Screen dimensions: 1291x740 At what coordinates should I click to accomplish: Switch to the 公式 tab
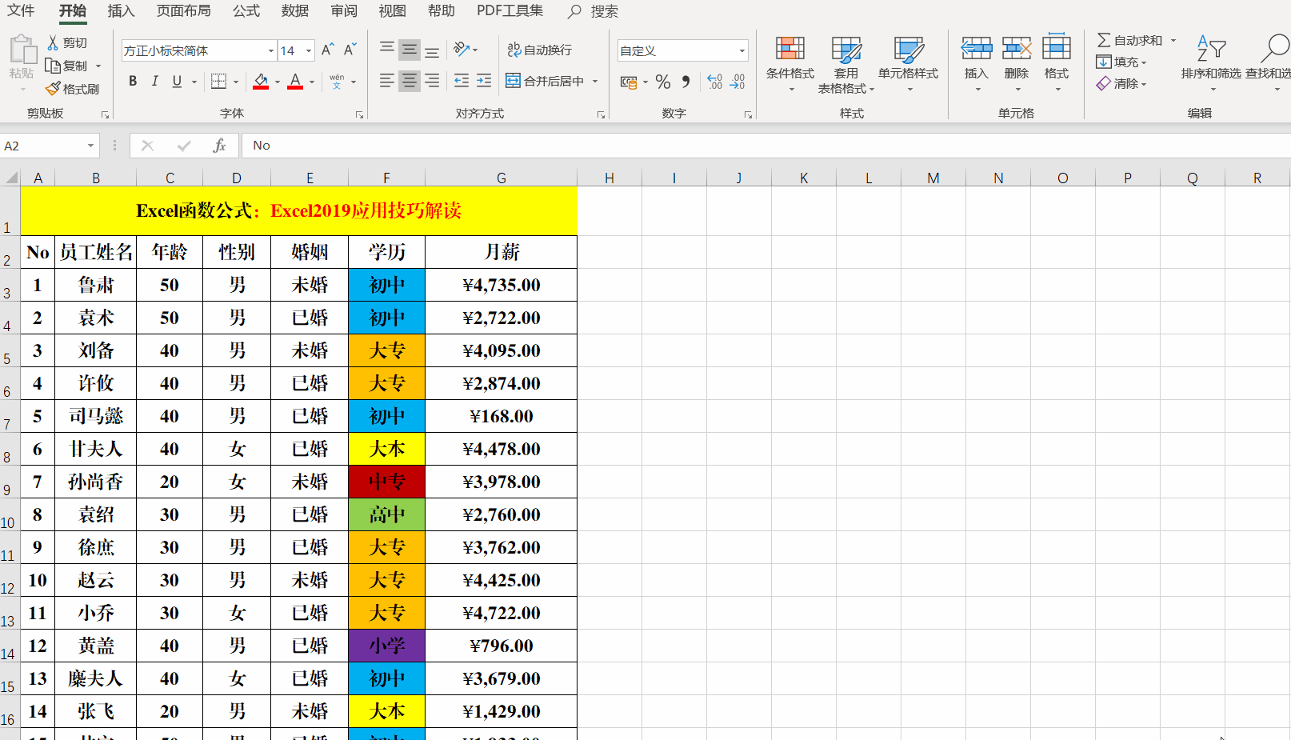(246, 11)
